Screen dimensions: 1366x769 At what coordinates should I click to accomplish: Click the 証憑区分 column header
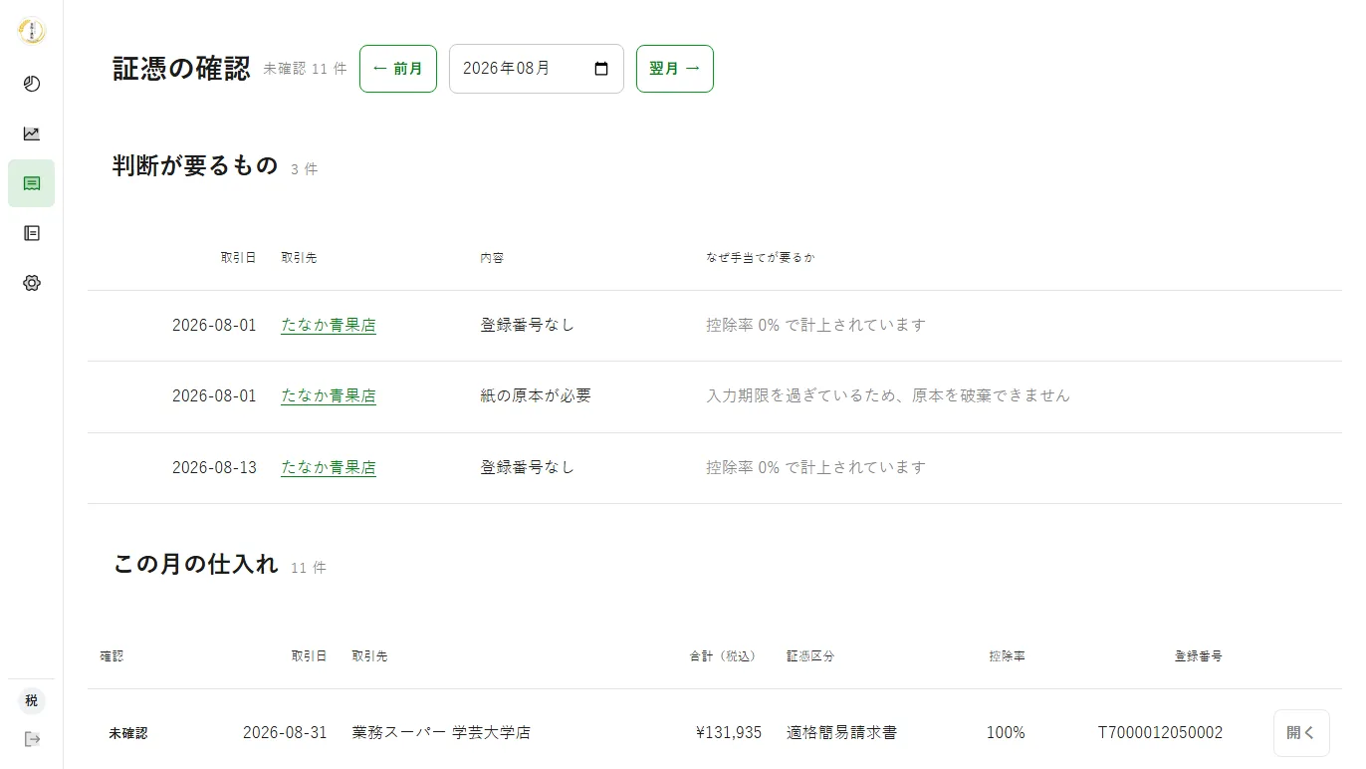[x=810, y=656]
